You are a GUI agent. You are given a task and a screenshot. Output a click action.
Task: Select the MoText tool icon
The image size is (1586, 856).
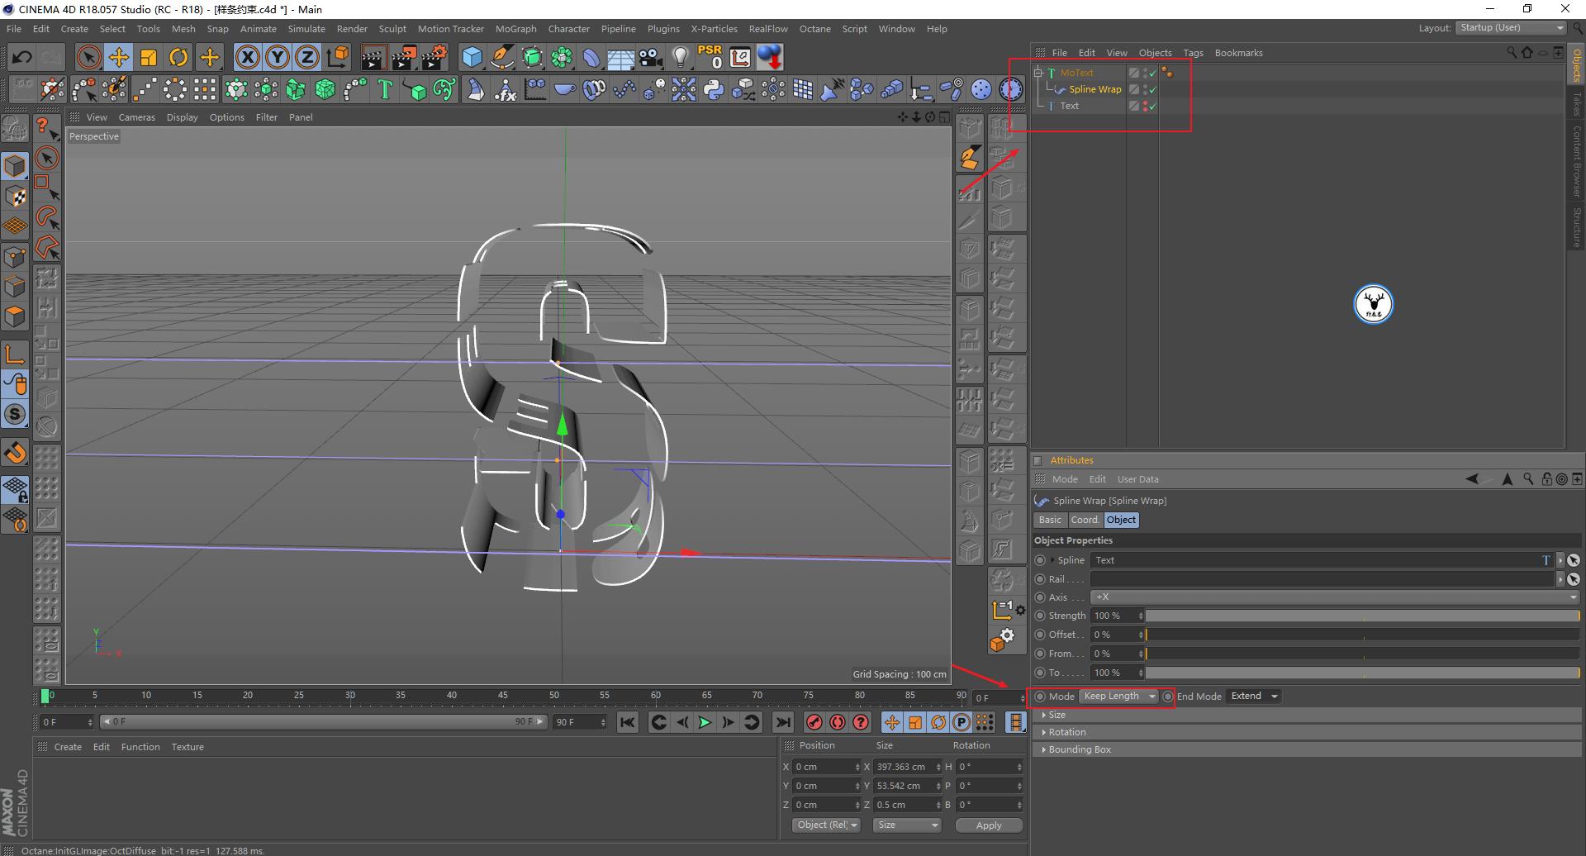pyautogui.click(x=384, y=89)
